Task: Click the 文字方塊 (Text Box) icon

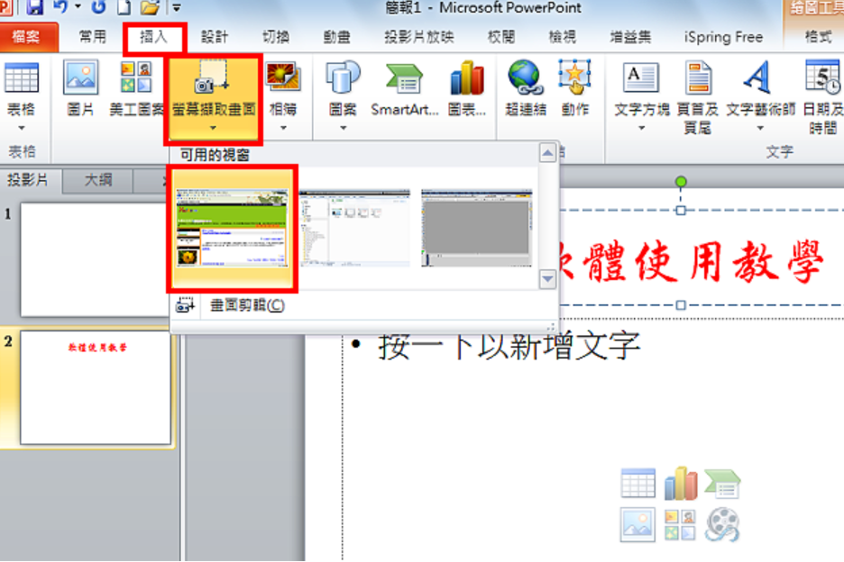Action: click(x=641, y=78)
